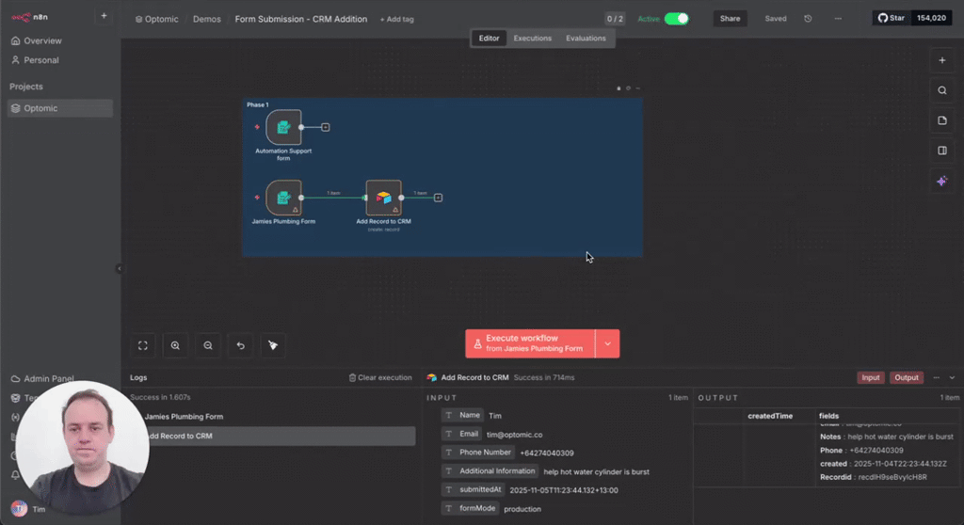Click the plus button beside n8n logo

click(104, 16)
